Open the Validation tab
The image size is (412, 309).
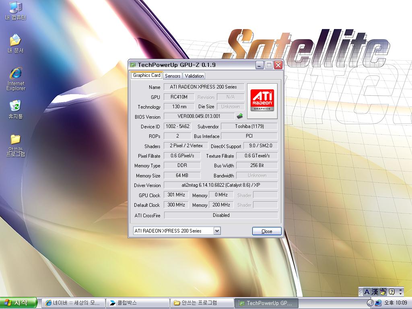(194, 76)
